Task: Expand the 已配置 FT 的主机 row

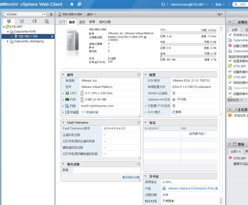Action: tap(145, 106)
